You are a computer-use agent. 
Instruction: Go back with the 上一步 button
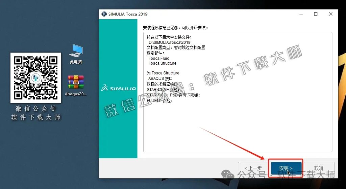coord(253,168)
